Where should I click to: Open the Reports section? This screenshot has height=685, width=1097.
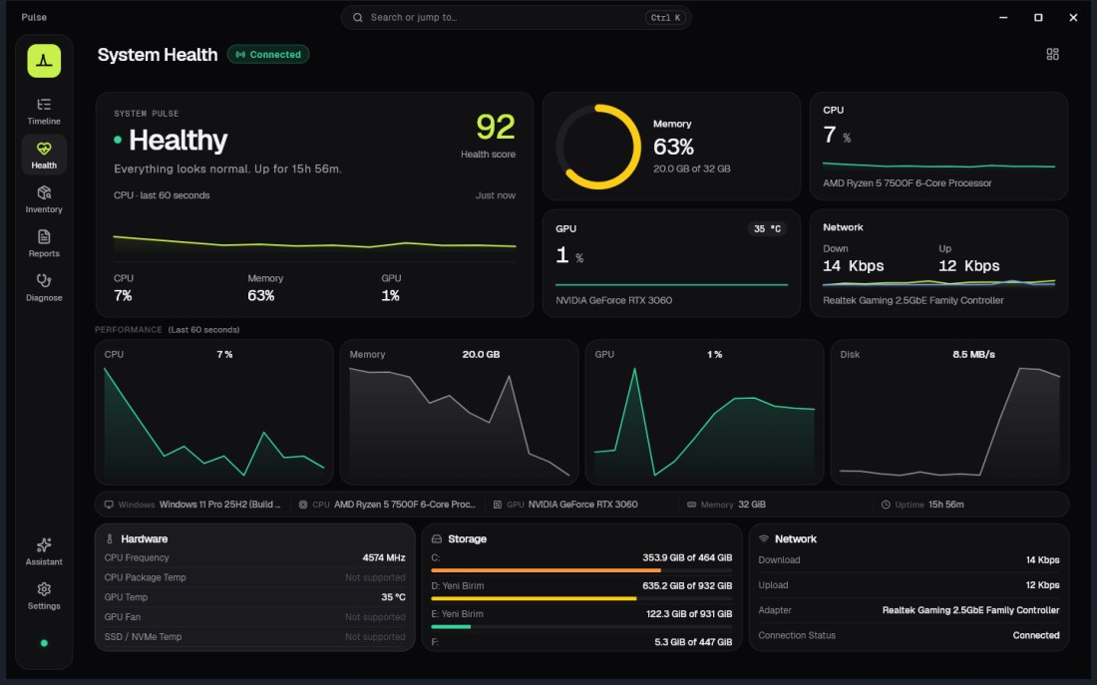(x=44, y=243)
